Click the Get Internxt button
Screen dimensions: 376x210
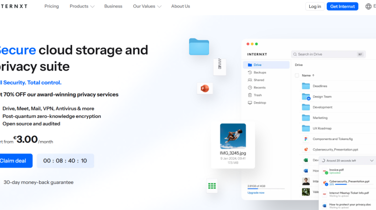342,6
